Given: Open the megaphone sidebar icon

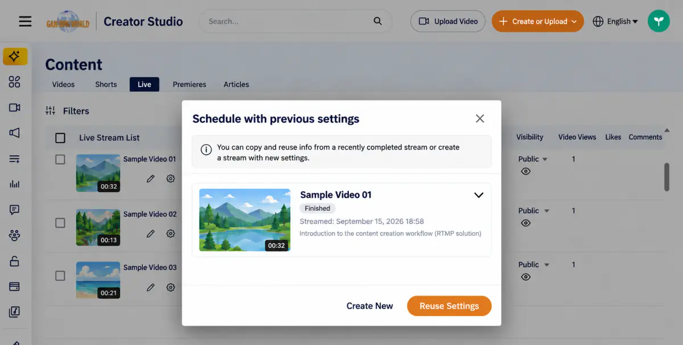Looking at the screenshot, I should pos(15,133).
